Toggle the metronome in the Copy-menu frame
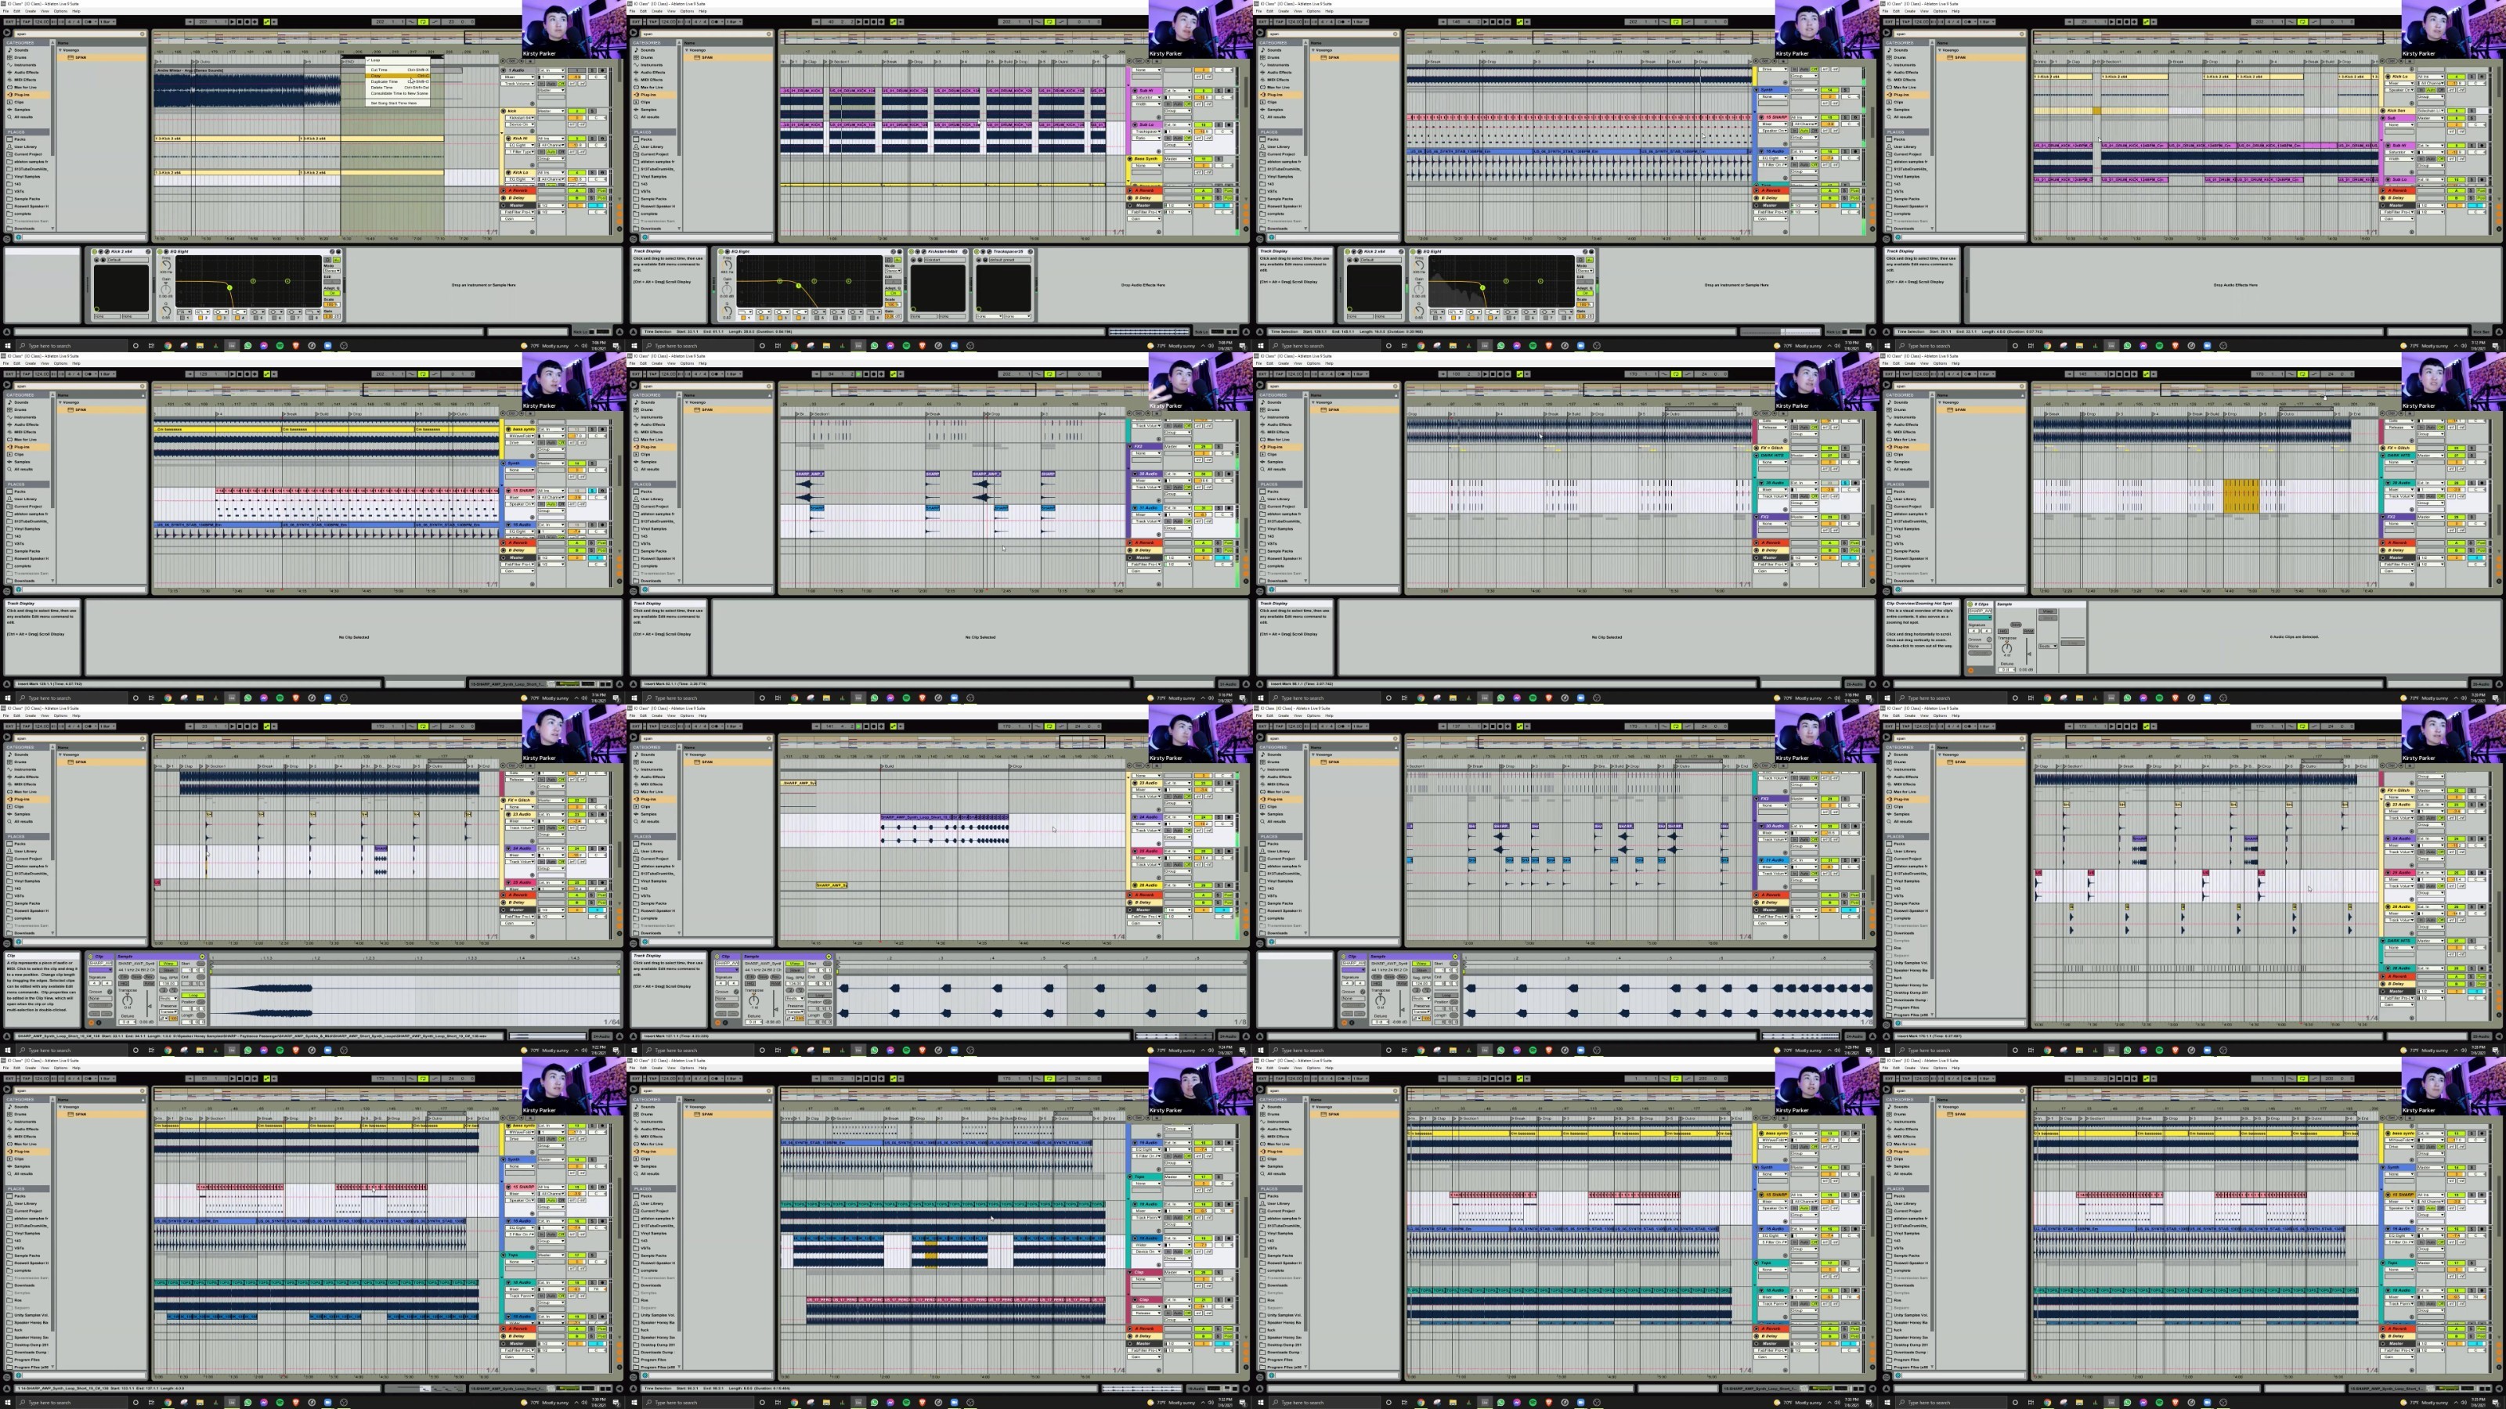This screenshot has width=2506, height=1409. (x=89, y=23)
